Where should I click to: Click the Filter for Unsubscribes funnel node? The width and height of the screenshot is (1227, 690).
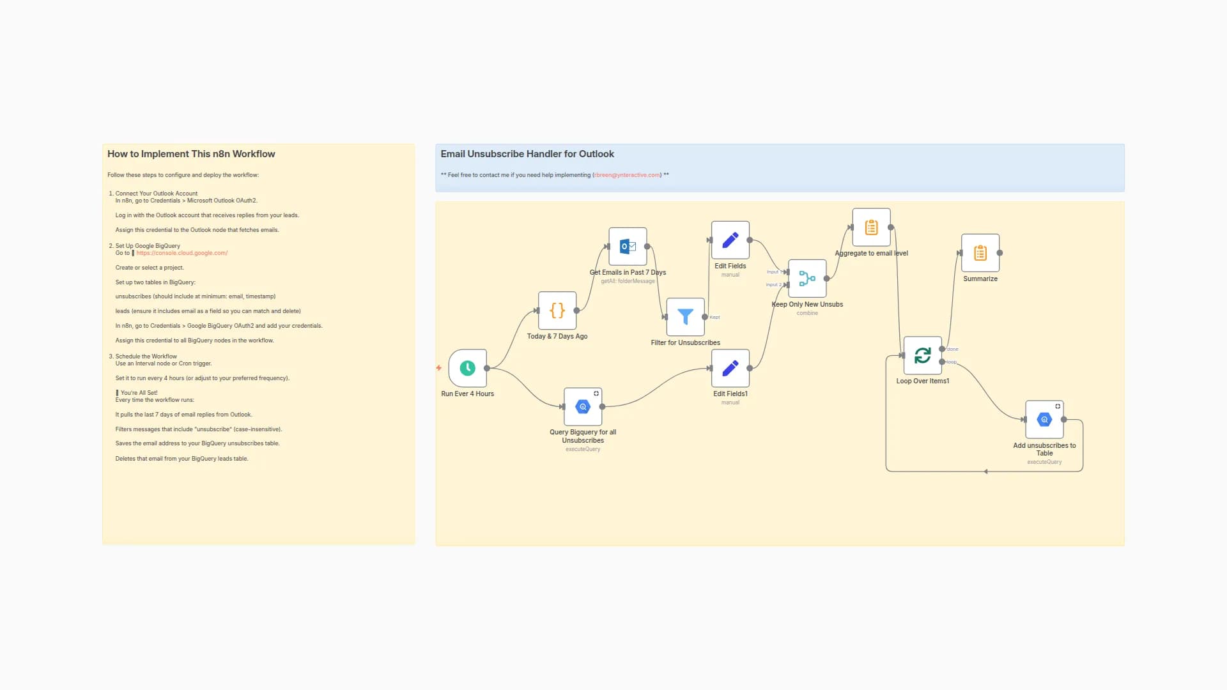tap(685, 317)
